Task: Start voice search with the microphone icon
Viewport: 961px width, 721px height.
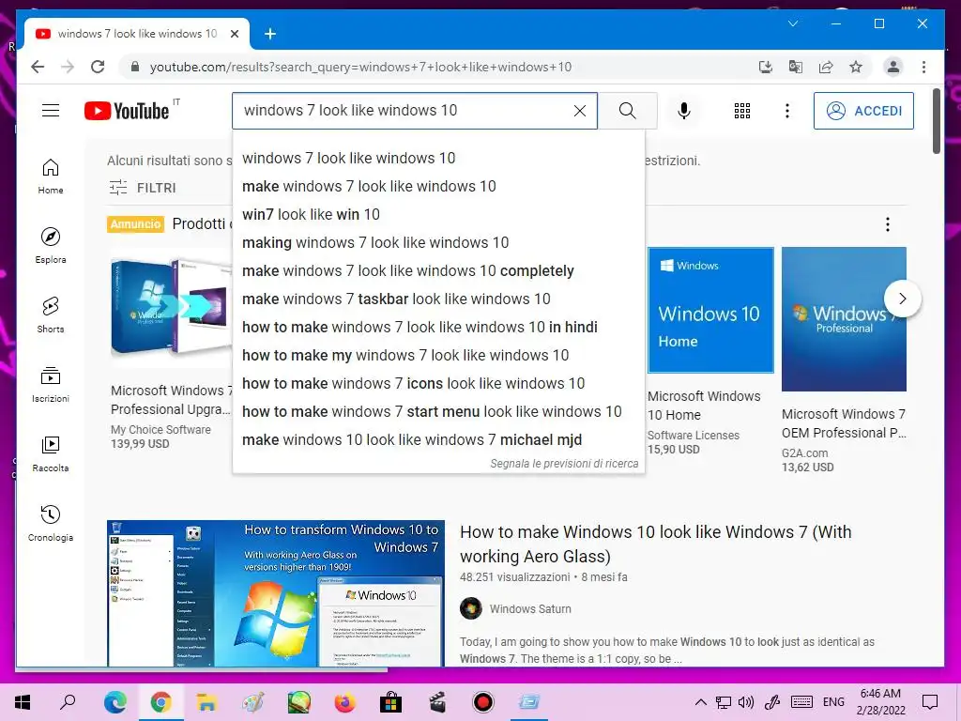Action: [684, 111]
